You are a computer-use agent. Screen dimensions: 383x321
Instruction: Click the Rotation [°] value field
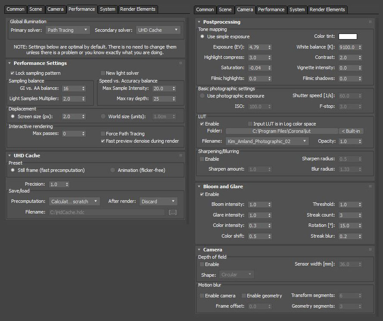[x=348, y=226]
